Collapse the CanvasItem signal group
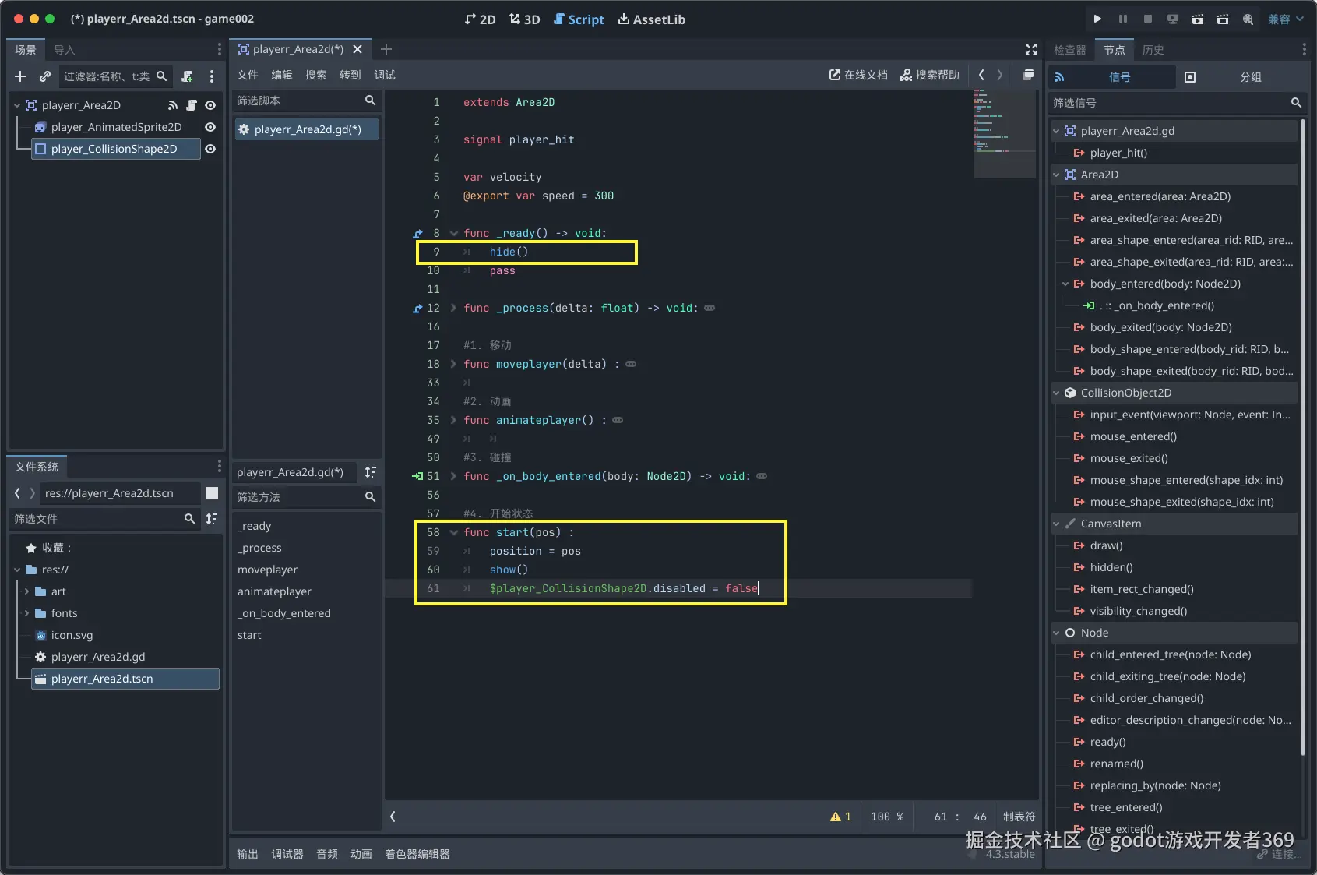Screen dimensions: 1317x875 click(x=1056, y=524)
